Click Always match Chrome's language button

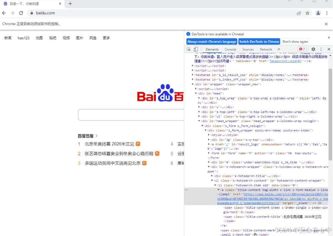pos(212,42)
